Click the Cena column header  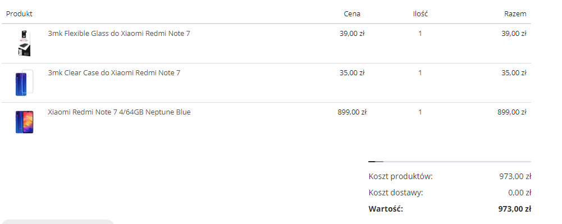(x=352, y=14)
